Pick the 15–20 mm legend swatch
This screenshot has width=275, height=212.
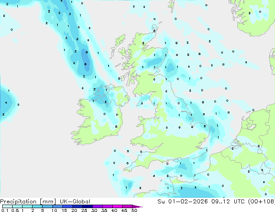pyautogui.click(x=68, y=206)
